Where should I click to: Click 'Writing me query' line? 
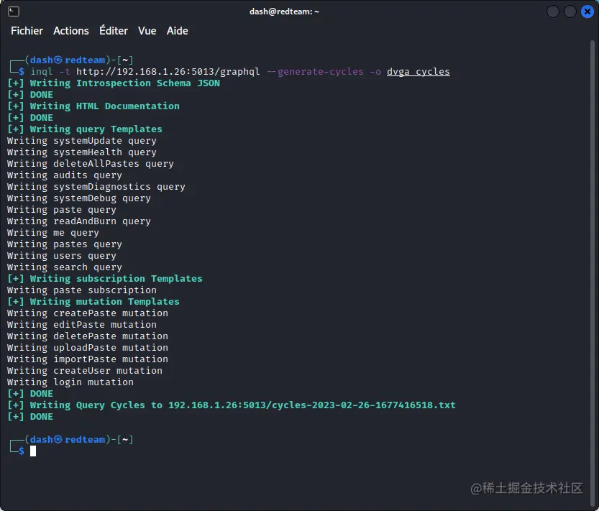point(53,233)
